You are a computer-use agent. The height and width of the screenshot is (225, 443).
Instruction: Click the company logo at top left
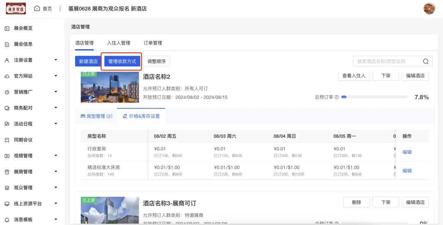[x=16, y=9]
